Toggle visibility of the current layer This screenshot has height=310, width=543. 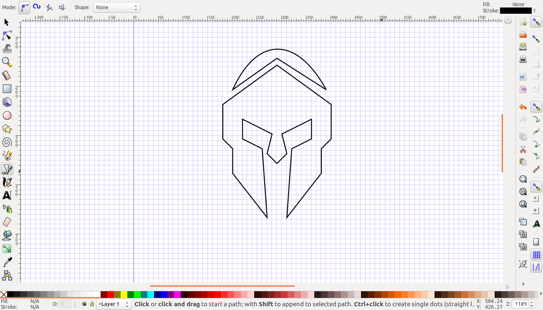[x=83, y=304]
